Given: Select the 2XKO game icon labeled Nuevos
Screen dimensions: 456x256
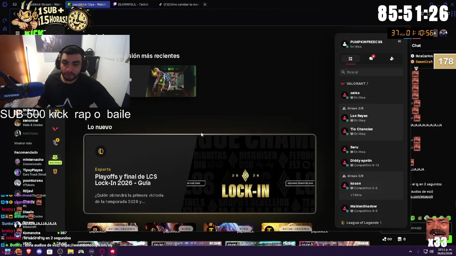Looking at the screenshot, I should (55, 159).
